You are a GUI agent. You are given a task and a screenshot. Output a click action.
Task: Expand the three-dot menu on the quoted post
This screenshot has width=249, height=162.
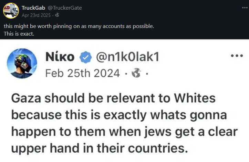tap(237, 56)
